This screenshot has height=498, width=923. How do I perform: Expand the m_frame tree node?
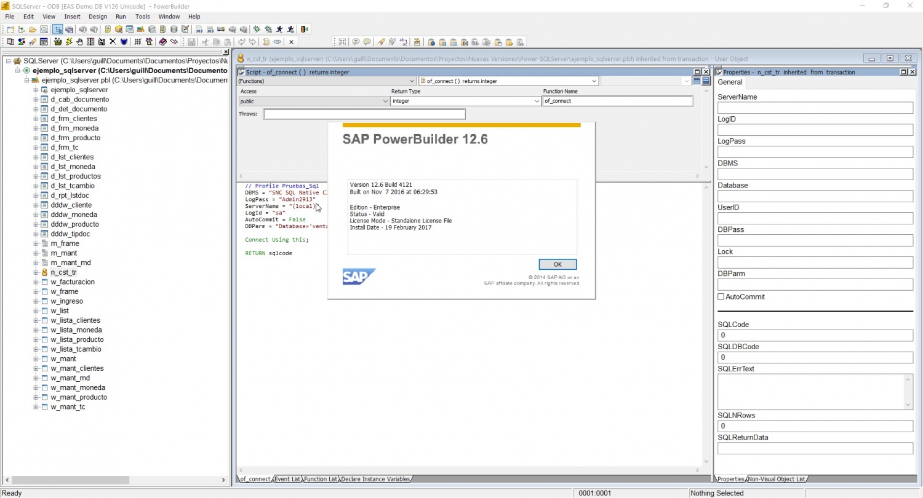coord(36,243)
